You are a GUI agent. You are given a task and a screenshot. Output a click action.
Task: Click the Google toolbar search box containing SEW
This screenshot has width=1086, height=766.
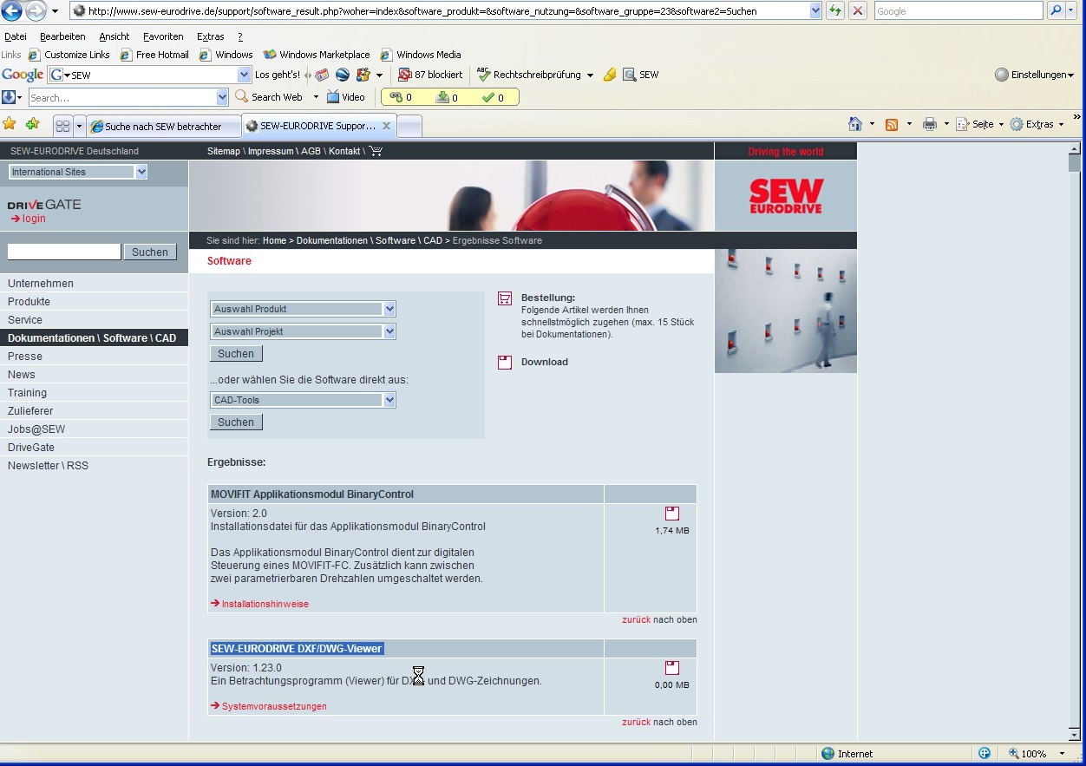(149, 75)
